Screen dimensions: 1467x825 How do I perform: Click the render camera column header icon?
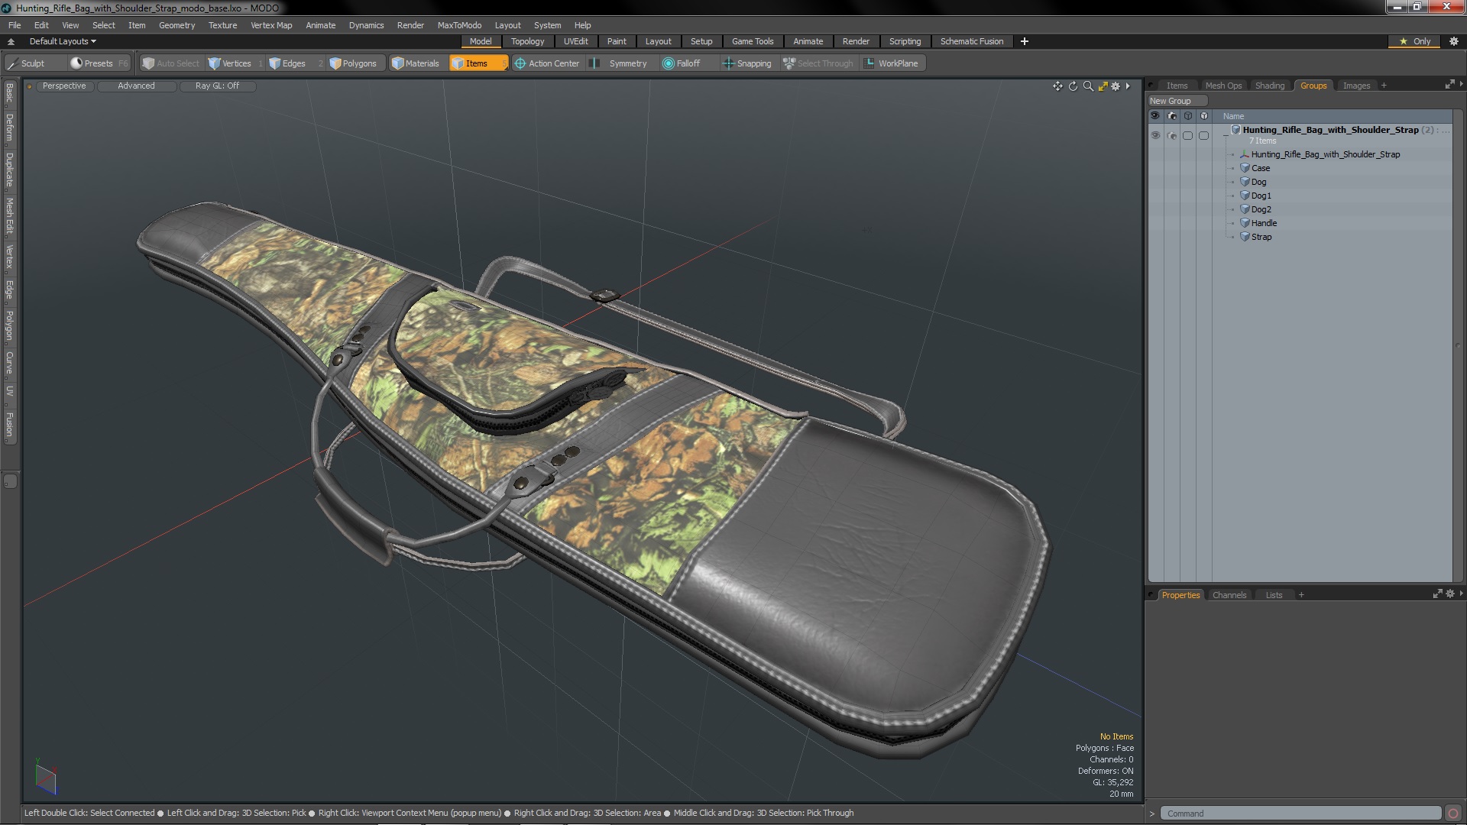[1171, 116]
